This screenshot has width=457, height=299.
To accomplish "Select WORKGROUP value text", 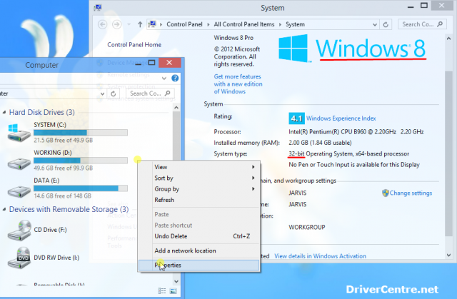I will (x=307, y=228).
